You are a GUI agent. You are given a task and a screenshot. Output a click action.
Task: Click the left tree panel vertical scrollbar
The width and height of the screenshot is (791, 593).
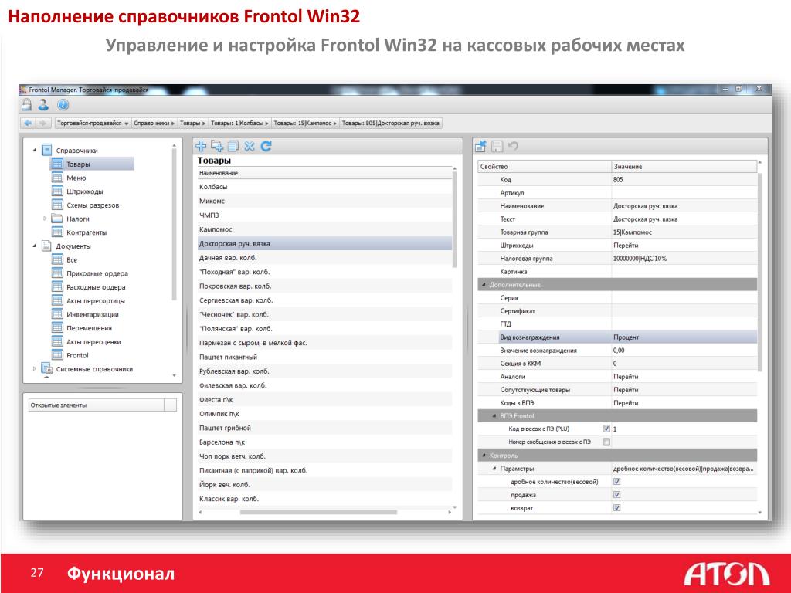point(174,225)
